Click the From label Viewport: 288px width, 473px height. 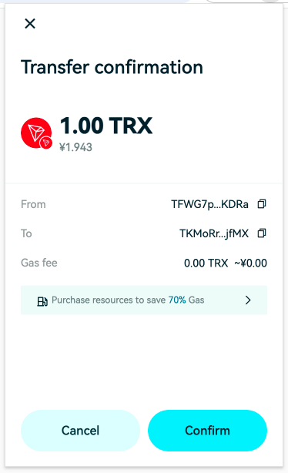tap(33, 204)
